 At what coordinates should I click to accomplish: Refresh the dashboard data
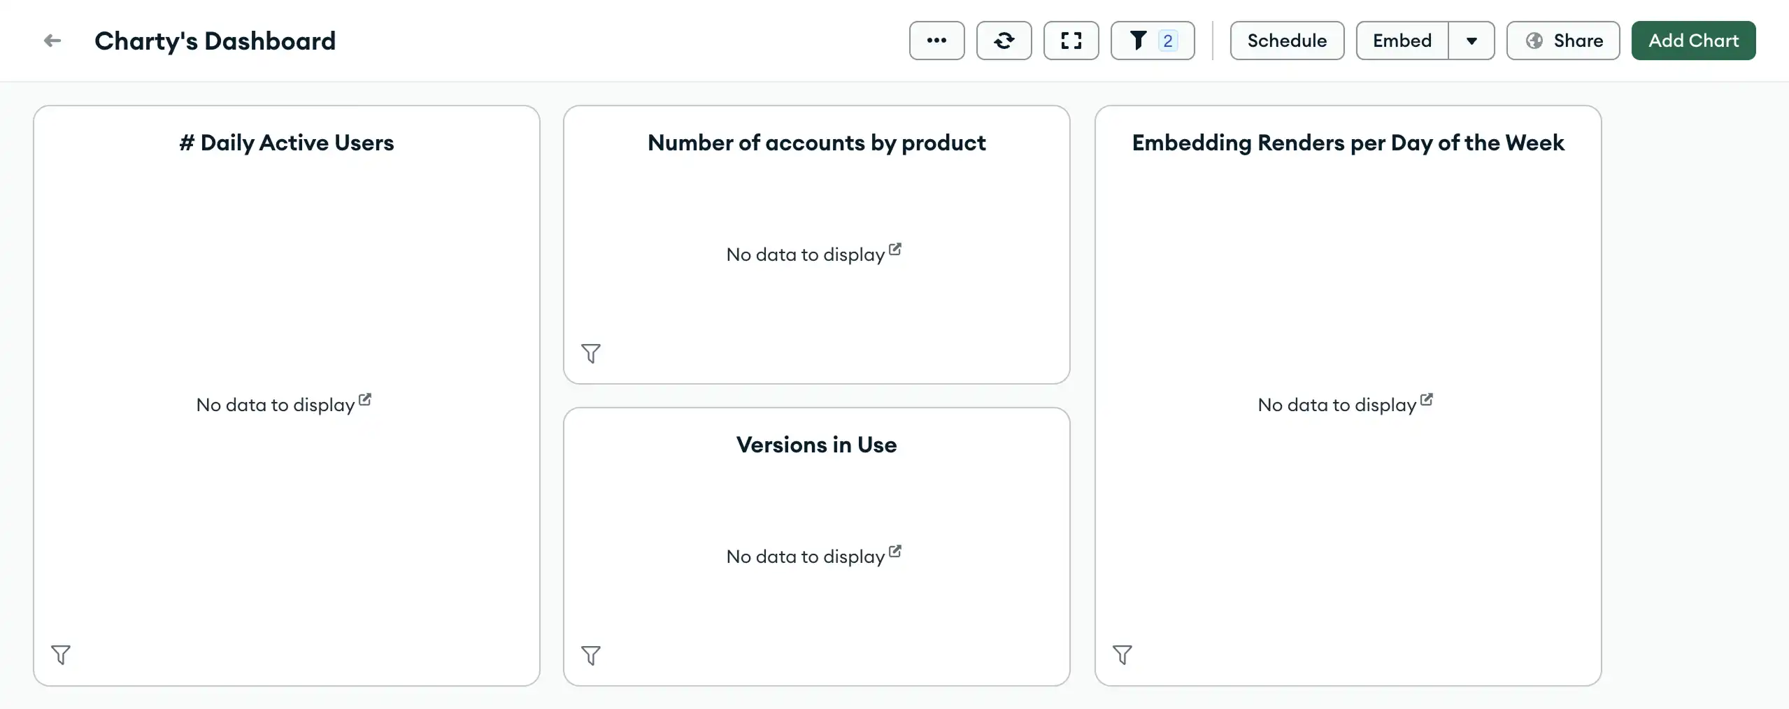point(1004,41)
